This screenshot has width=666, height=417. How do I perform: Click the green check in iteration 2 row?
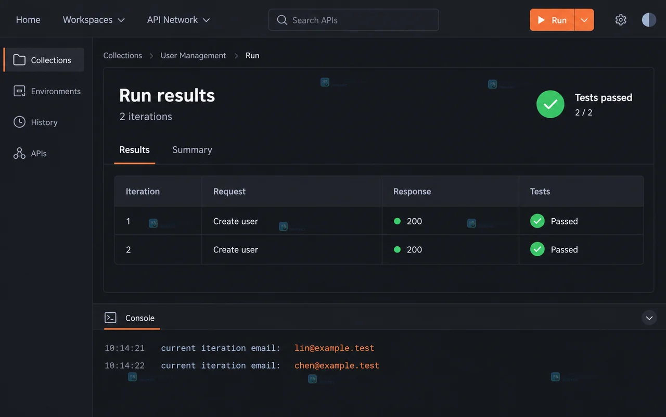pos(537,249)
